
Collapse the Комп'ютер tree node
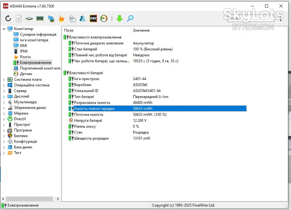pyautogui.click(x=4, y=29)
